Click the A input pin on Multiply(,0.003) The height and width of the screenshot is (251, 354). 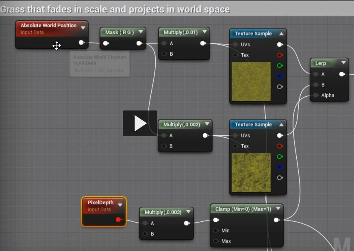[146, 223]
